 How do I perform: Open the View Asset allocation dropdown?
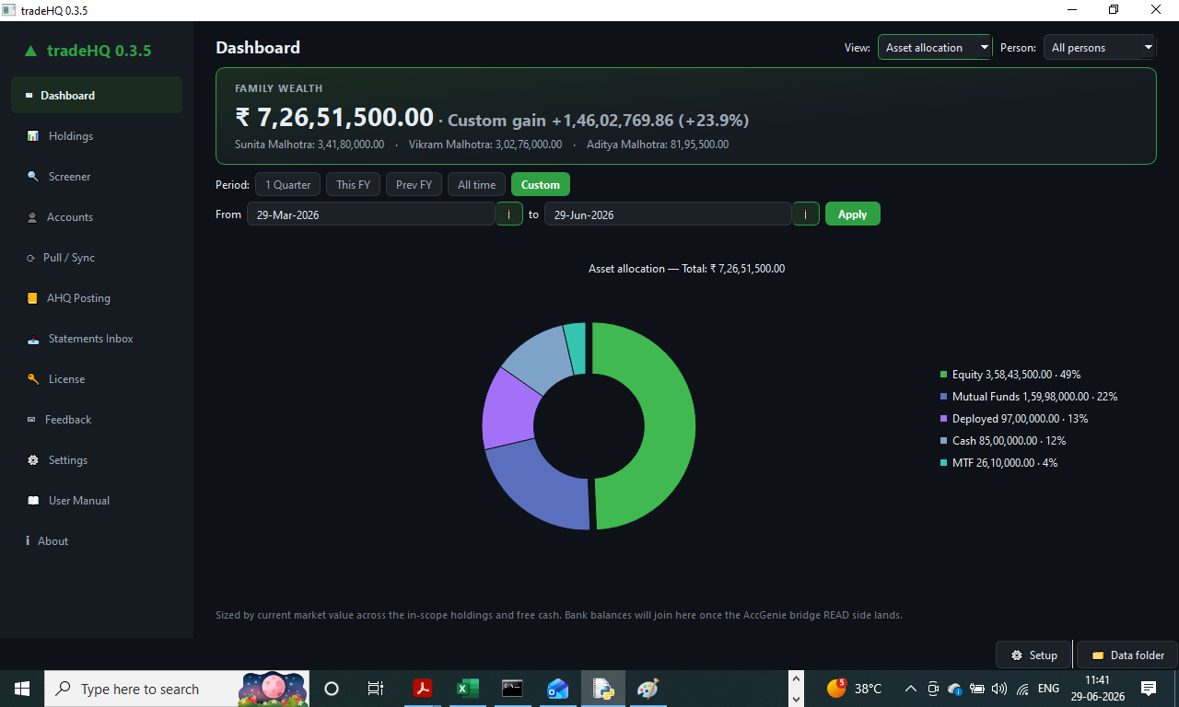pos(935,47)
